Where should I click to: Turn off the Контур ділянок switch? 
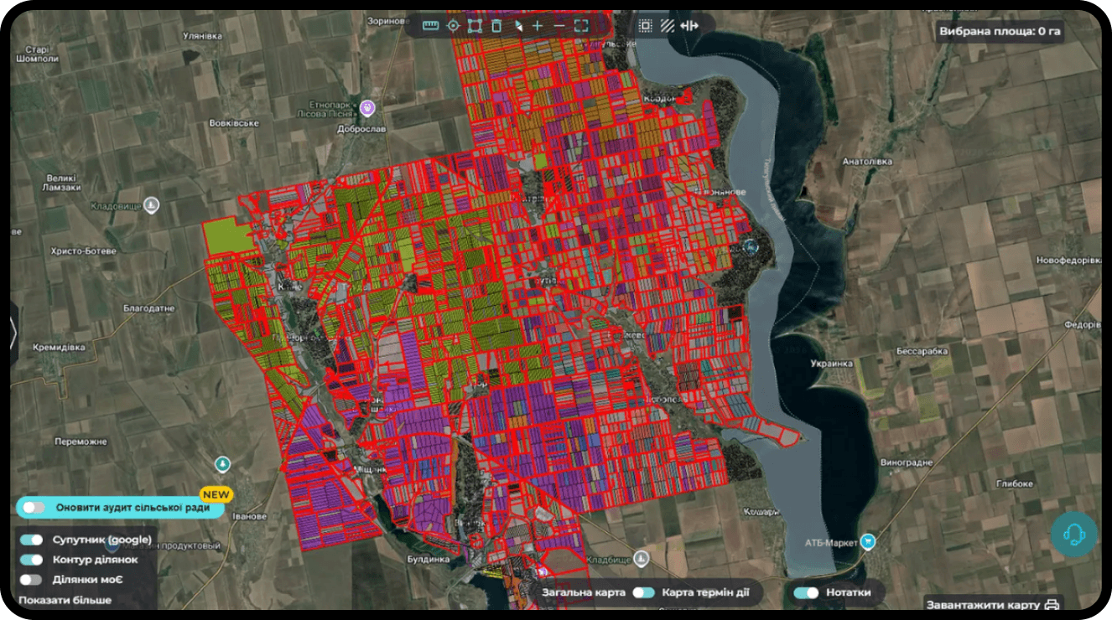click(x=32, y=559)
